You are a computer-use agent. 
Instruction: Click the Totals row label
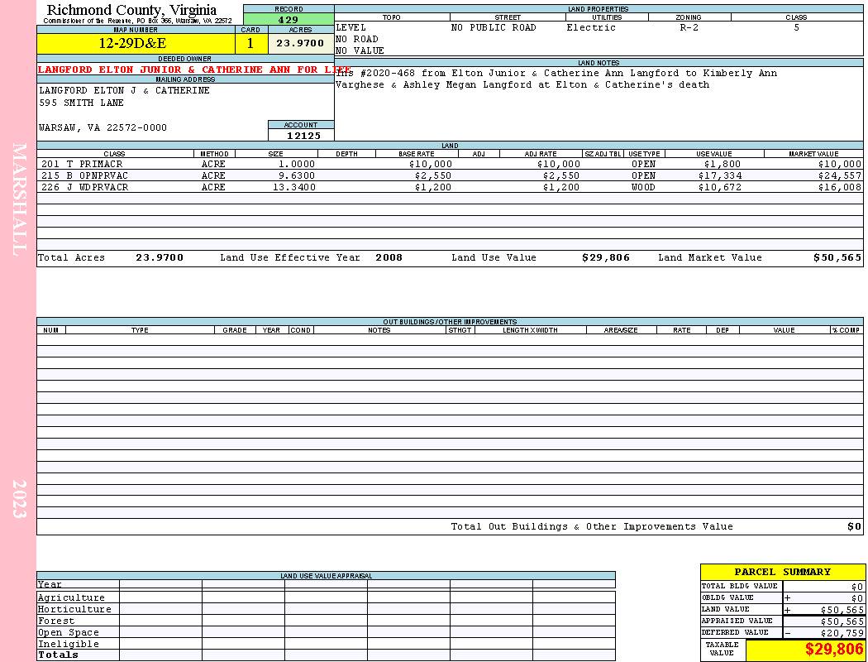point(58,655)
